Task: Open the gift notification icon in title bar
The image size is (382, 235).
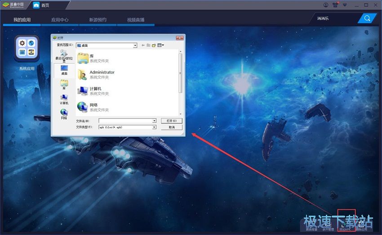Action: [335, 5]
